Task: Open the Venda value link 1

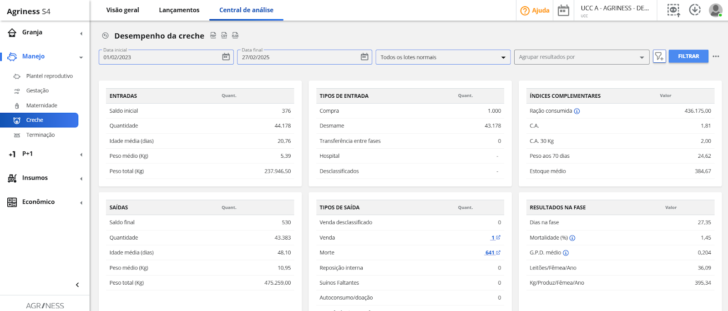Action: click(493, 238)
